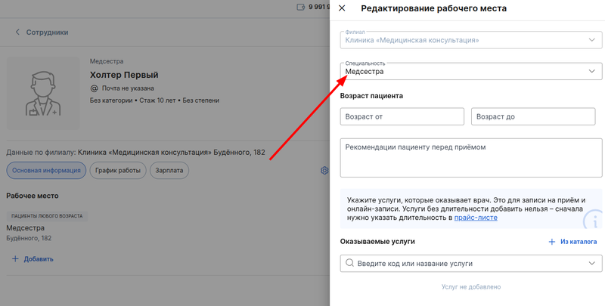This screenshot has width=605, height=306.
Task: Click the magnifier icon in service search
Action: [349, 263]
